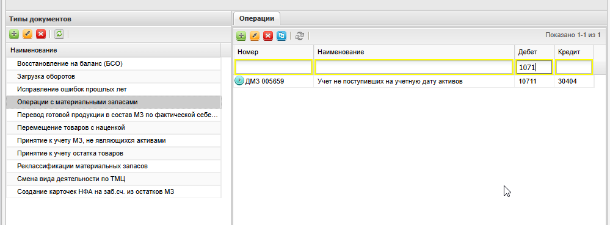
Task: Edit operation using pencil icon in Операции
Action: tap(255, 36)
